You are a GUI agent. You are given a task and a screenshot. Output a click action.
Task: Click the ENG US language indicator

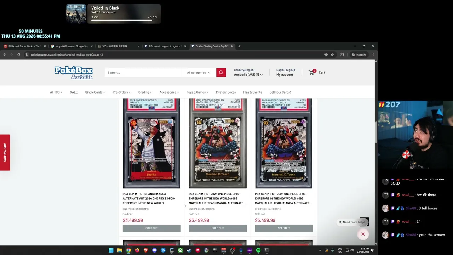340,250
